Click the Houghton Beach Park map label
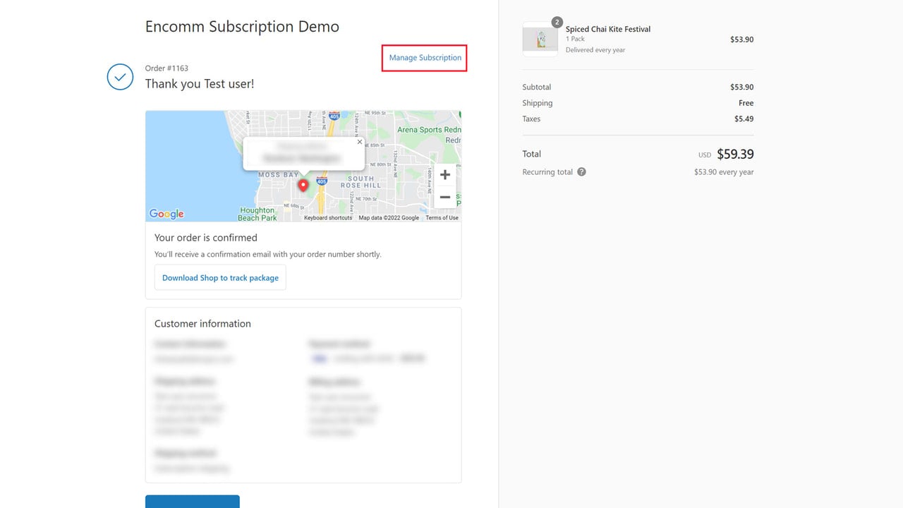903x508 pixels. click(257, 214)
